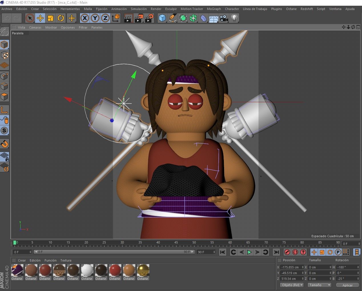The image size is (362, 291).
Task: Open the material manager Textura menu
Action: (x=66, y=260)
